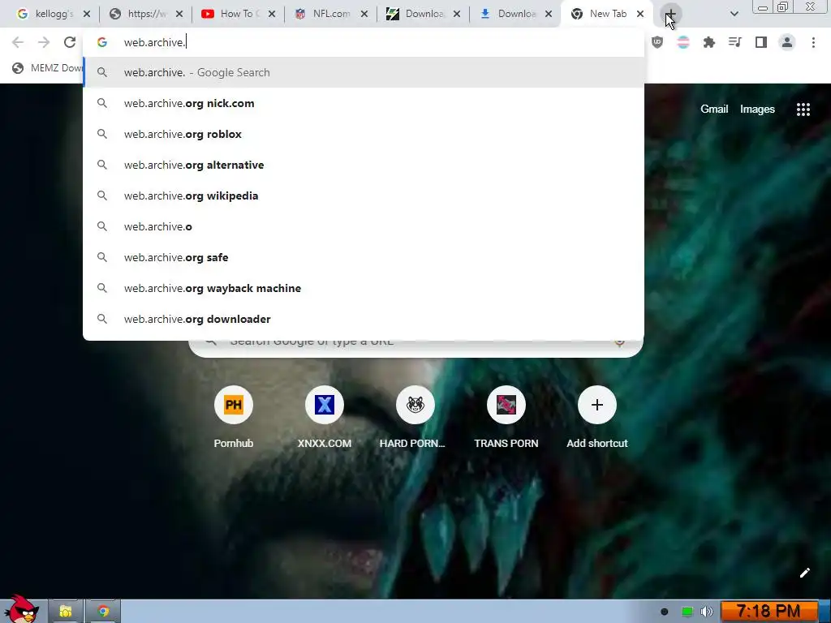Close the New Tab tab
The width and height of the screenshot is (831, 623).
point(640,14)
